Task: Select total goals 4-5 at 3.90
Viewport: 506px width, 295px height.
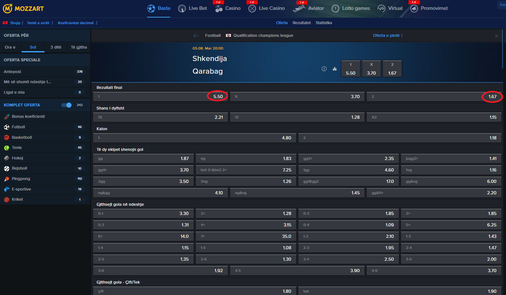Action: [x=297, y=271]
